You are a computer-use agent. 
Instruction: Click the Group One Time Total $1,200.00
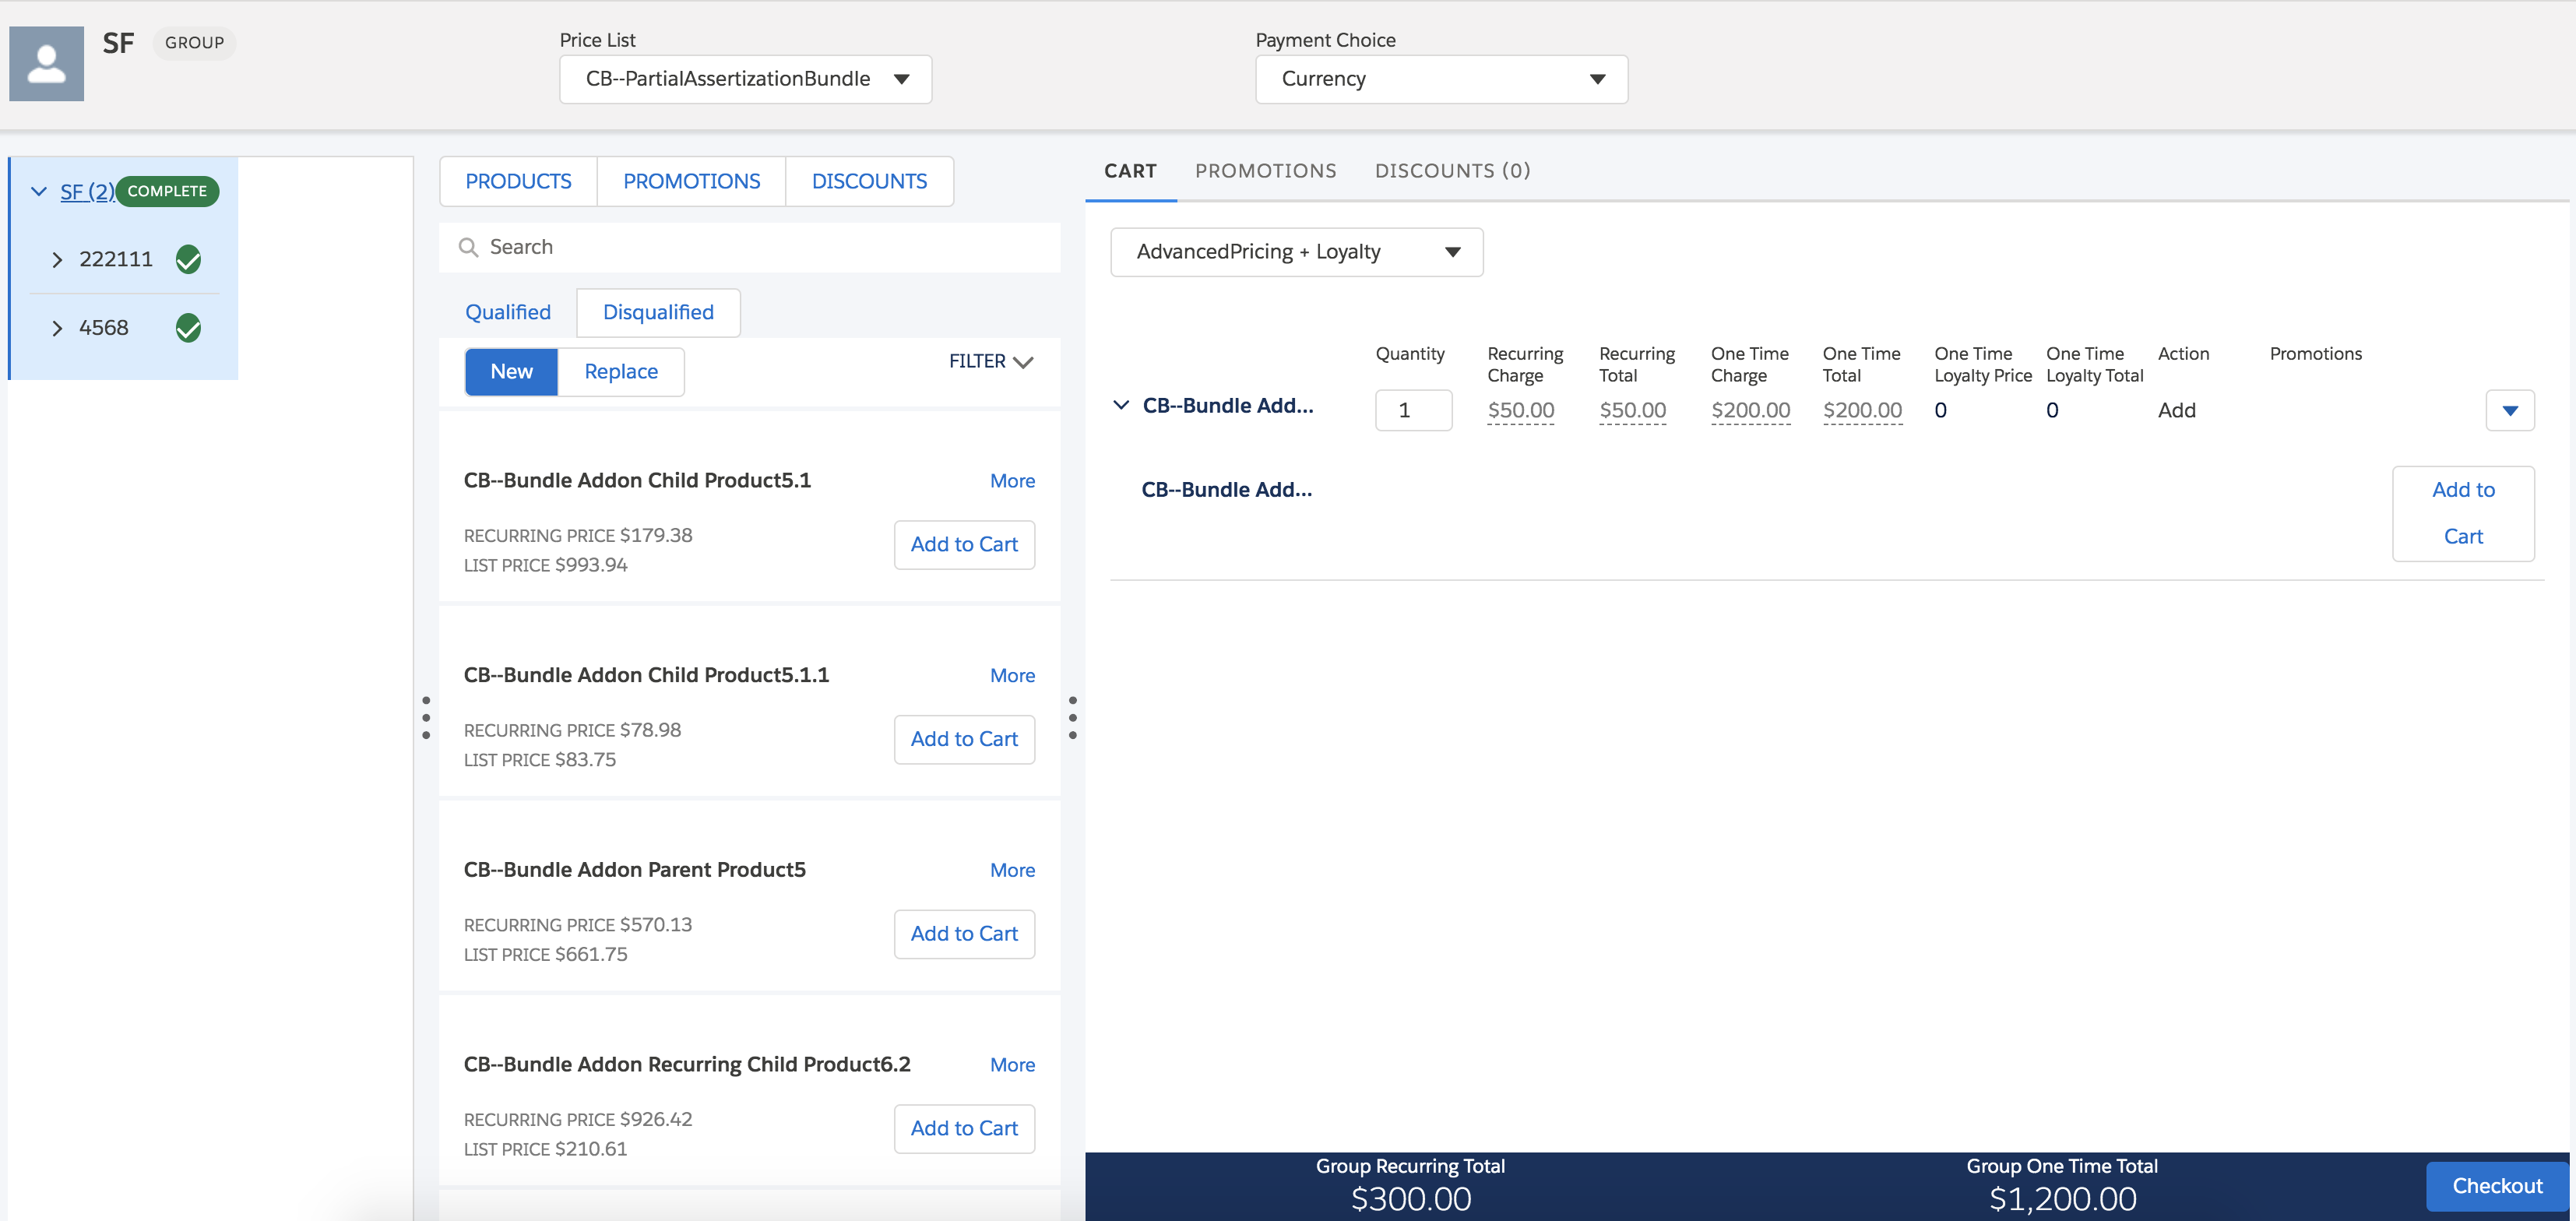pyautogui.click(x=2062, y=1198)
